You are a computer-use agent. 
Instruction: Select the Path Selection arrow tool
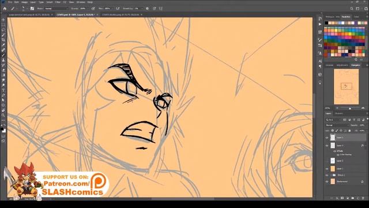[x=3, y=100]
